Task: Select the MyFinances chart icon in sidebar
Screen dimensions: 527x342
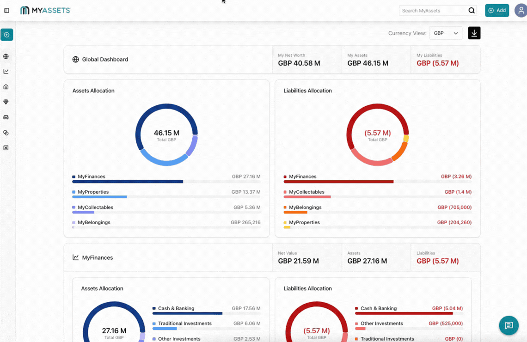Action: point(6,71)
